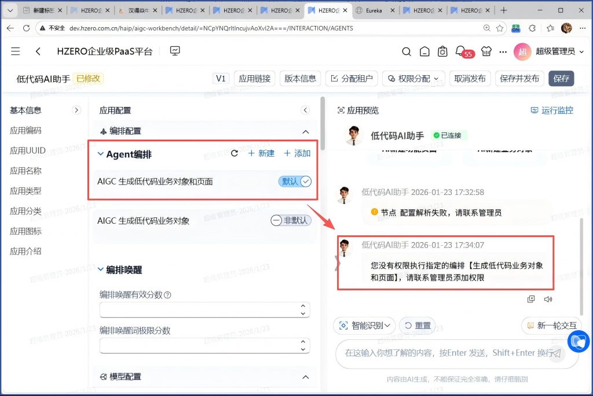This screenshot has height=396, width=593.
Task: Select 应用名称 in the left sidebar
Action: tap(25, 171)
